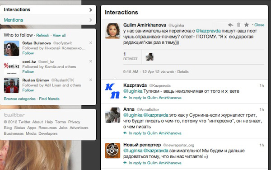Dismiss ceni.kz follow suggestion
This screenshot has width=271, height=170.
[91, 61]
